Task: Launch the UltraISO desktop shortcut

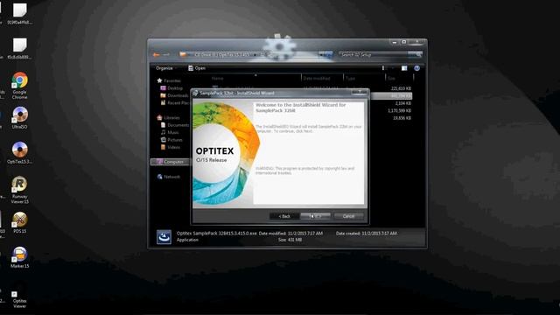Action: 19,117
